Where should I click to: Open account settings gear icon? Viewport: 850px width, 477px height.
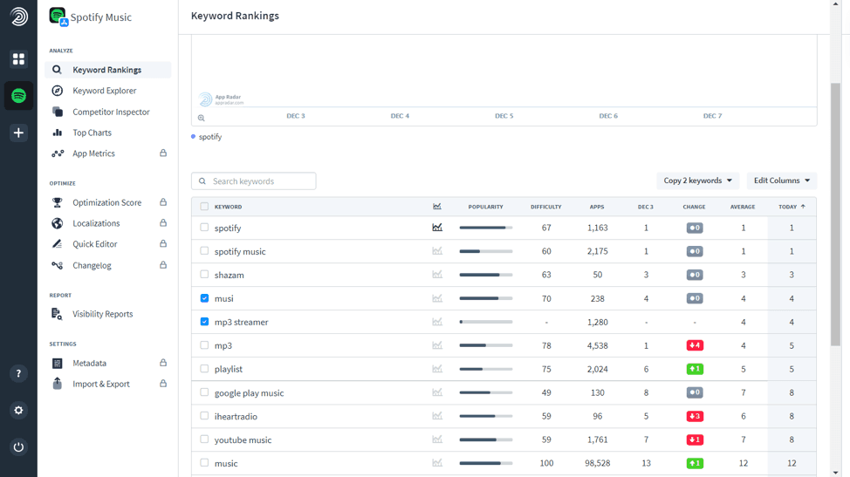click(x=18, y=411)
